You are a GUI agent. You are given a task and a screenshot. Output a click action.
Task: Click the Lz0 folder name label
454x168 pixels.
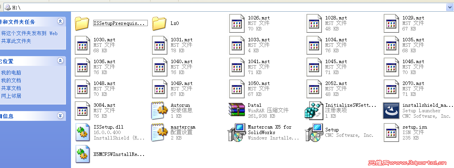175,23
